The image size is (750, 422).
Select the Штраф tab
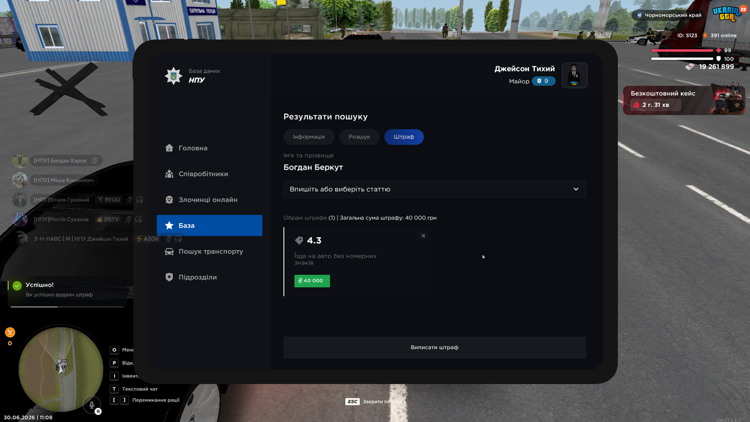pos(404,137)
